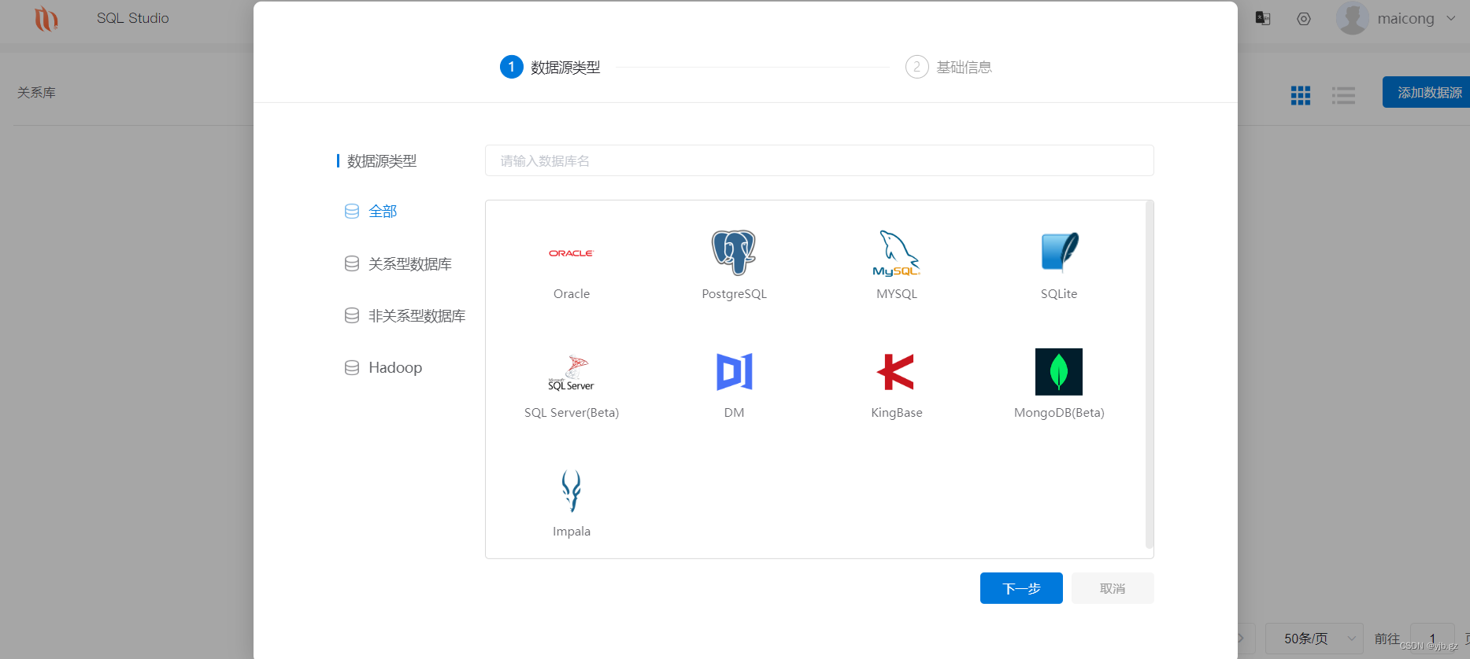Image resolution: width=1470 pixels, height=659 pixels.
Task: Filter by 全部 category
Action: 383,212
